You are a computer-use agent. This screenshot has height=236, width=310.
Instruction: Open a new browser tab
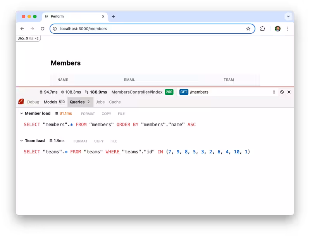pos(113,16)
